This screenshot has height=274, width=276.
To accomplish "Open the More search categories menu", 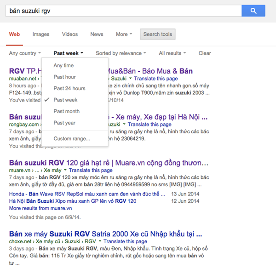I will click(x=124, y=34).
